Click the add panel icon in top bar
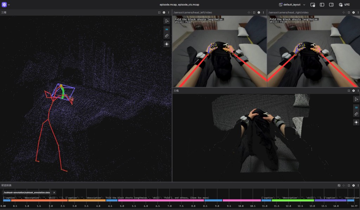The image size is (360, 210). click(x=313, y=5)
